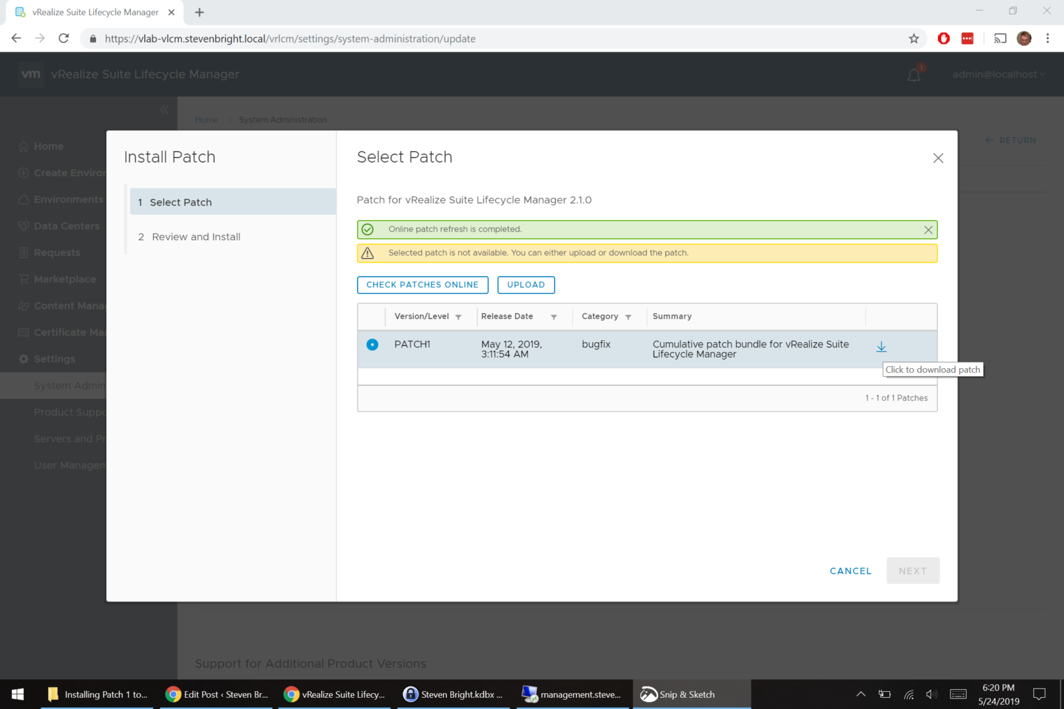Viewport: 1064px width, 709px height.
Task: Select the Select Patch wizard step
Action: pos(181,202)
